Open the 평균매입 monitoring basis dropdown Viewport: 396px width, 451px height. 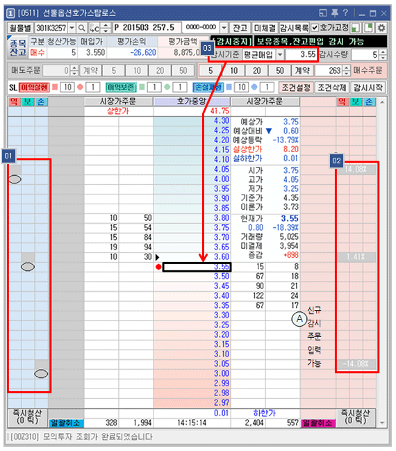pos(280,54)
